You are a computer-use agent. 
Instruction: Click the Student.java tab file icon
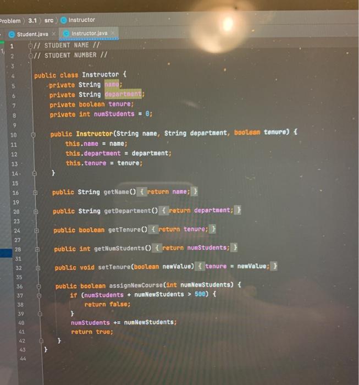(12, 35)
